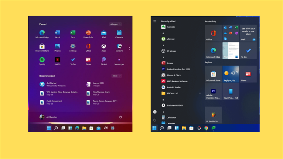
Task: Click the Windows 10 Start button
Action: tap(155, 128)
